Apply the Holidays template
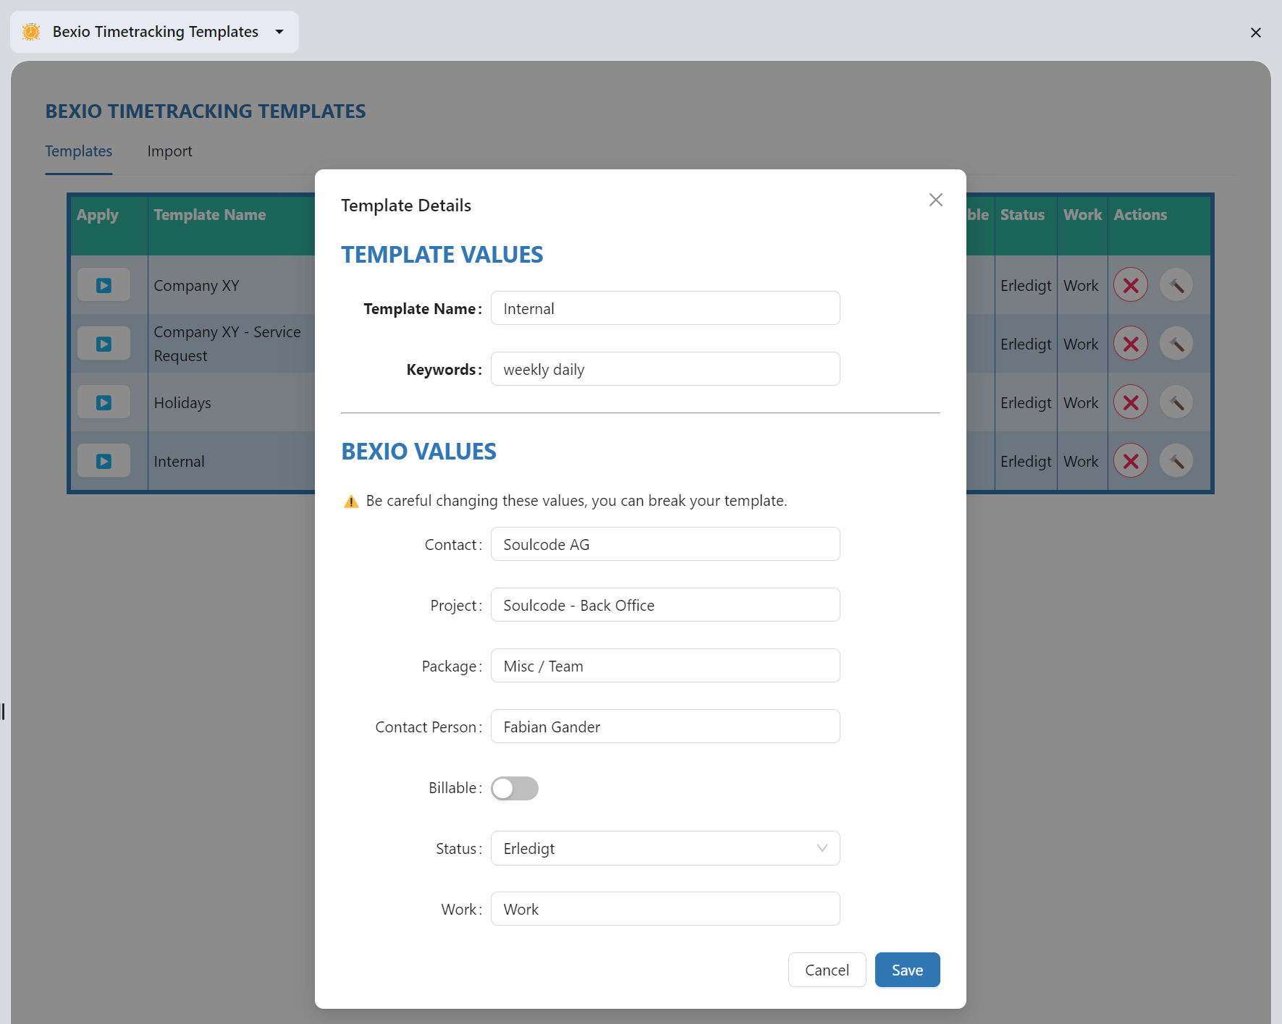The height and width of the screenshot is (1024, 1282). (104, 402)
